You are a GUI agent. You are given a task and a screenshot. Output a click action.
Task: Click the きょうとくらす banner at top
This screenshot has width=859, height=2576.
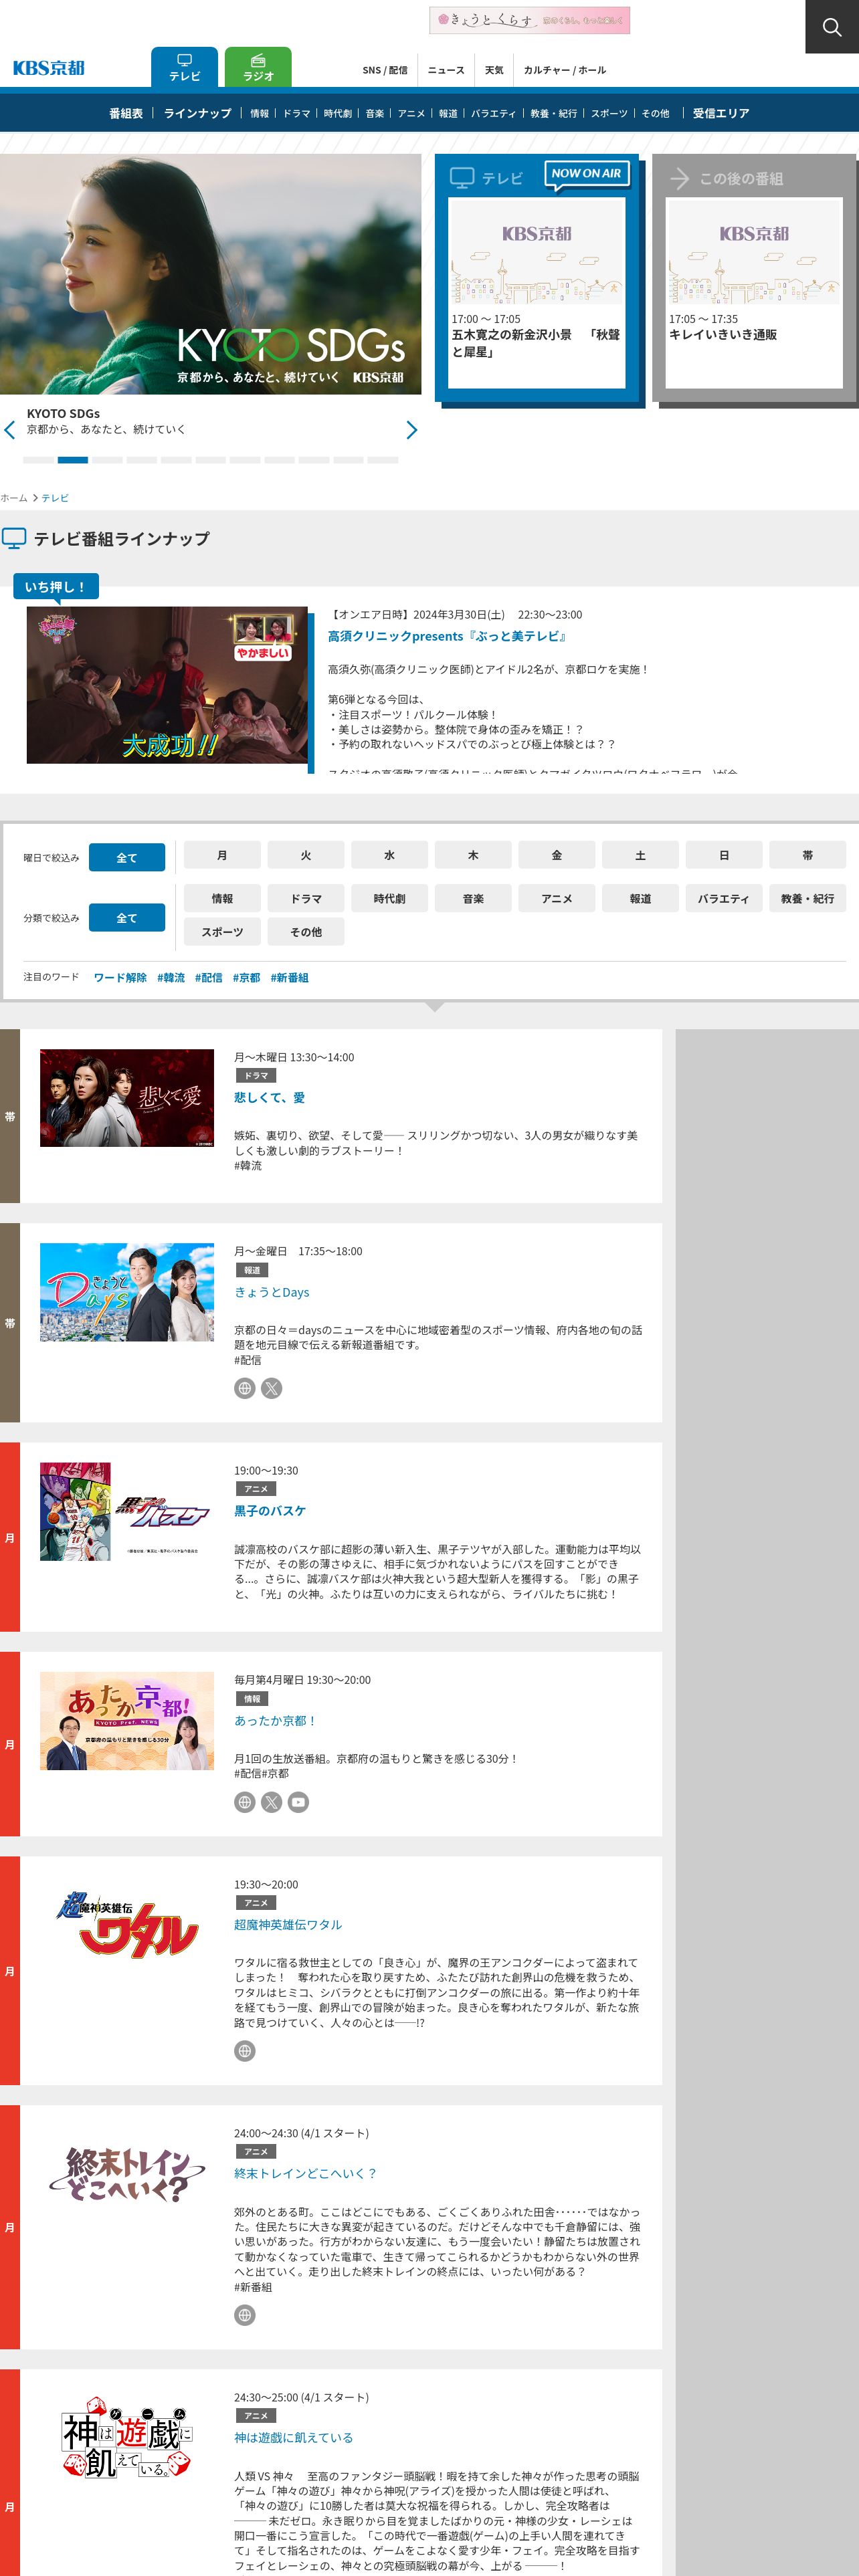tap(530, 20)
